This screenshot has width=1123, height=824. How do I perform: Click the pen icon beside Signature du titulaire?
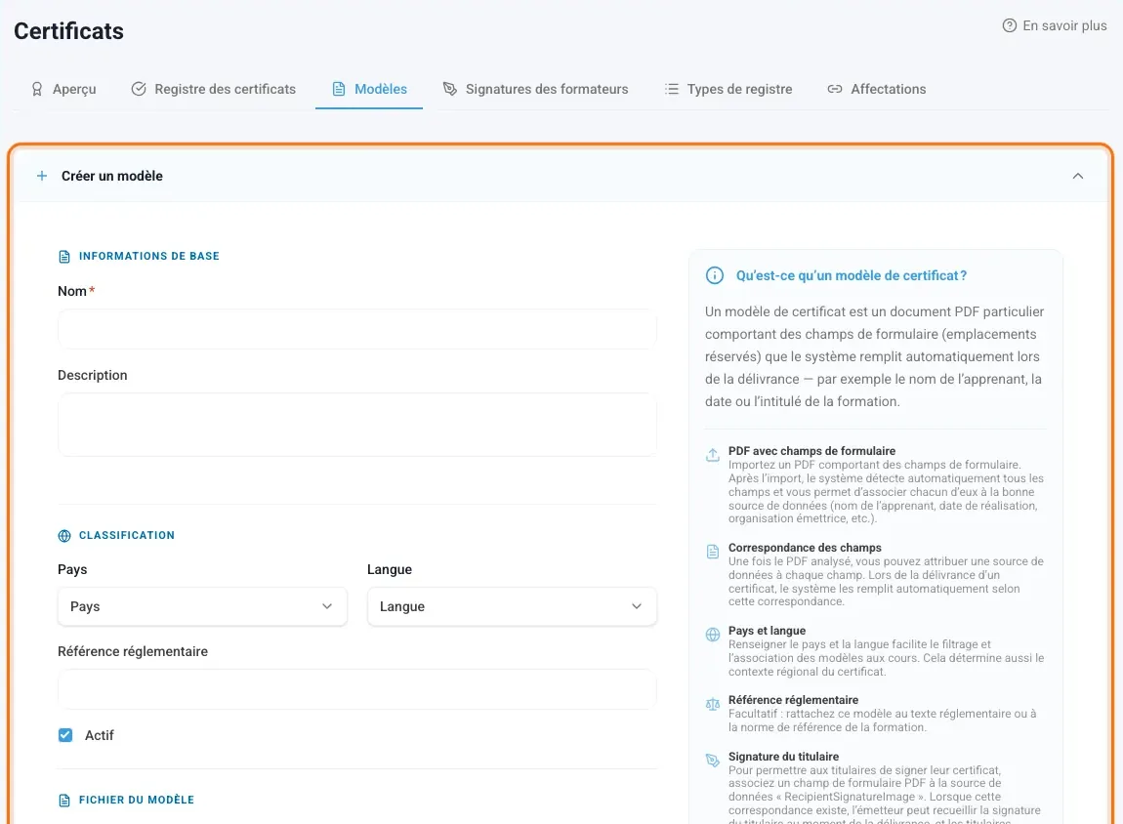[x=713, y=761]
